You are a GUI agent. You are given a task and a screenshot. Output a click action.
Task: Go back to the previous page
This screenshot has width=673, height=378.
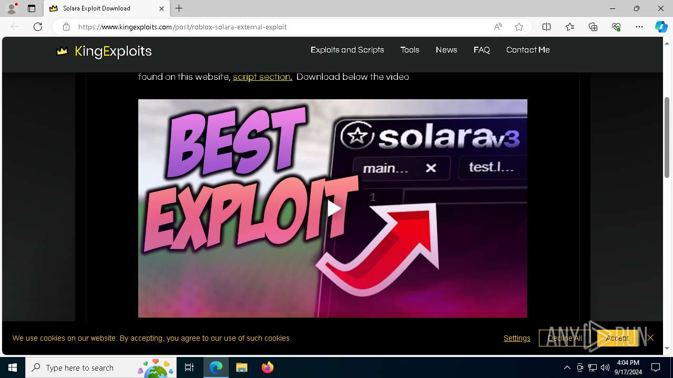(15, 27)
